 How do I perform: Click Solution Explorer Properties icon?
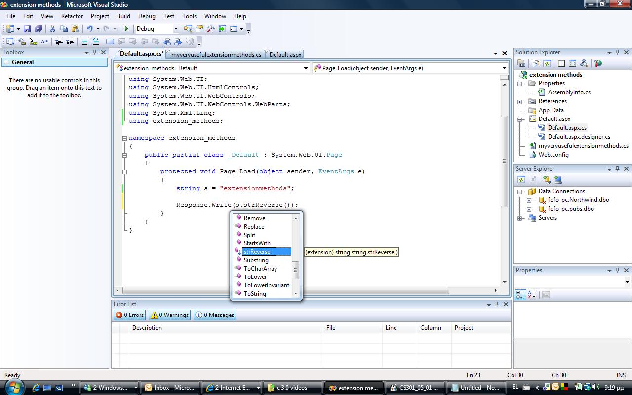pos(521,63)
